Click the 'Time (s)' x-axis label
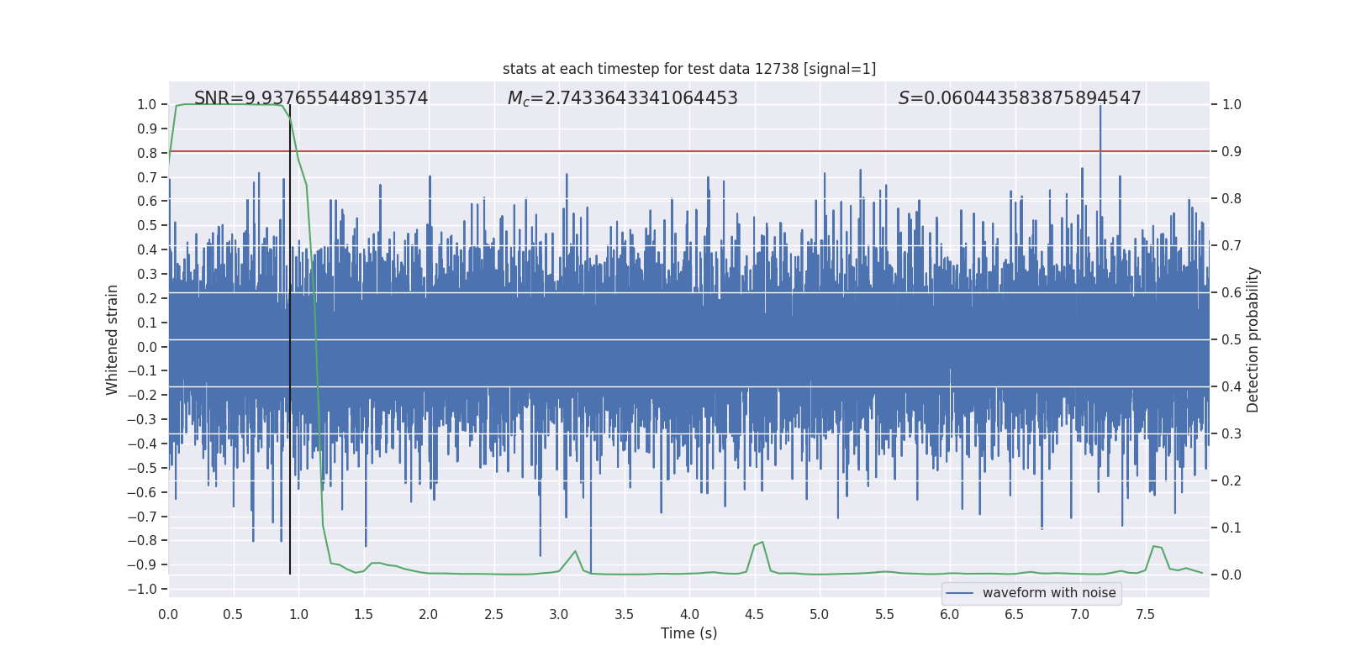Screen dimensions: 1345x672 click(x=688, y=633)
